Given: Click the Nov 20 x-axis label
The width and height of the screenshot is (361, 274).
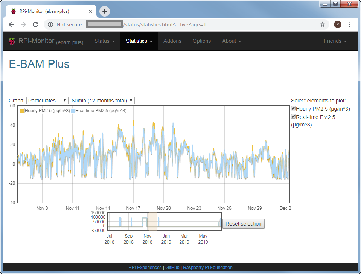Looking at the screenshot, I should coord(164,208).
